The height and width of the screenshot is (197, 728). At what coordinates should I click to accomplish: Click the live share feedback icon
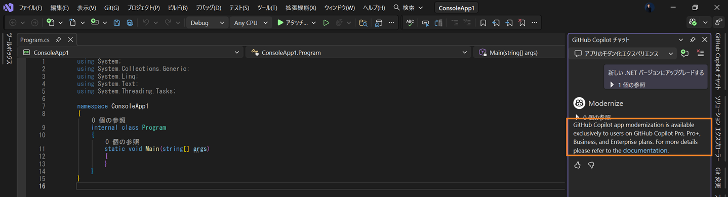(718, 23)
